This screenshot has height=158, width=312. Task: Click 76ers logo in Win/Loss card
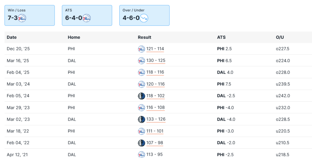pyautogui.click(x=22, y=18)
